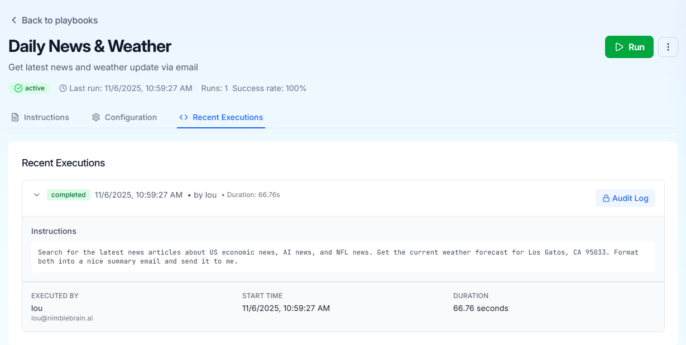The image size is (686, 345).
Task: Click the playbook description about email updates
Action: tap(103, 68)
